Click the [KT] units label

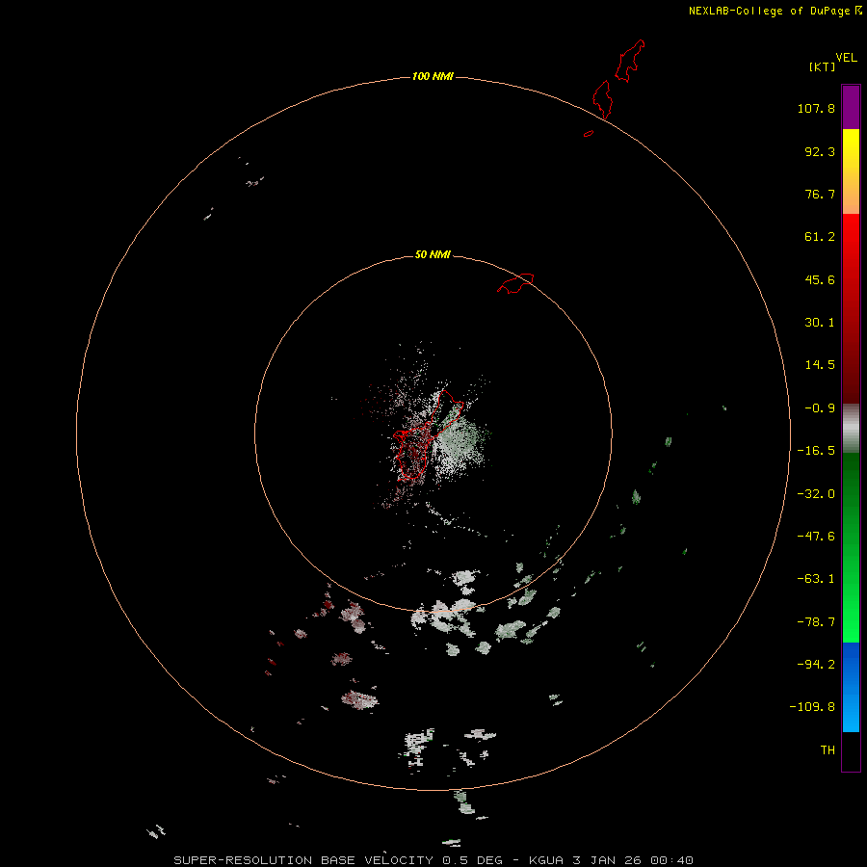(823, 66)
